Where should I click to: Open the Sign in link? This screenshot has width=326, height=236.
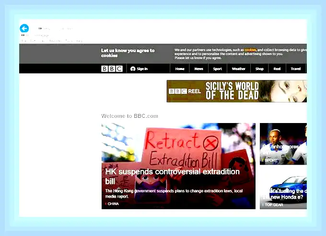(139, 69)
